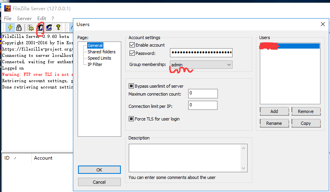
Task: Click the lightning bolt connect toolbar icon
Action: (x=10, y=28)
